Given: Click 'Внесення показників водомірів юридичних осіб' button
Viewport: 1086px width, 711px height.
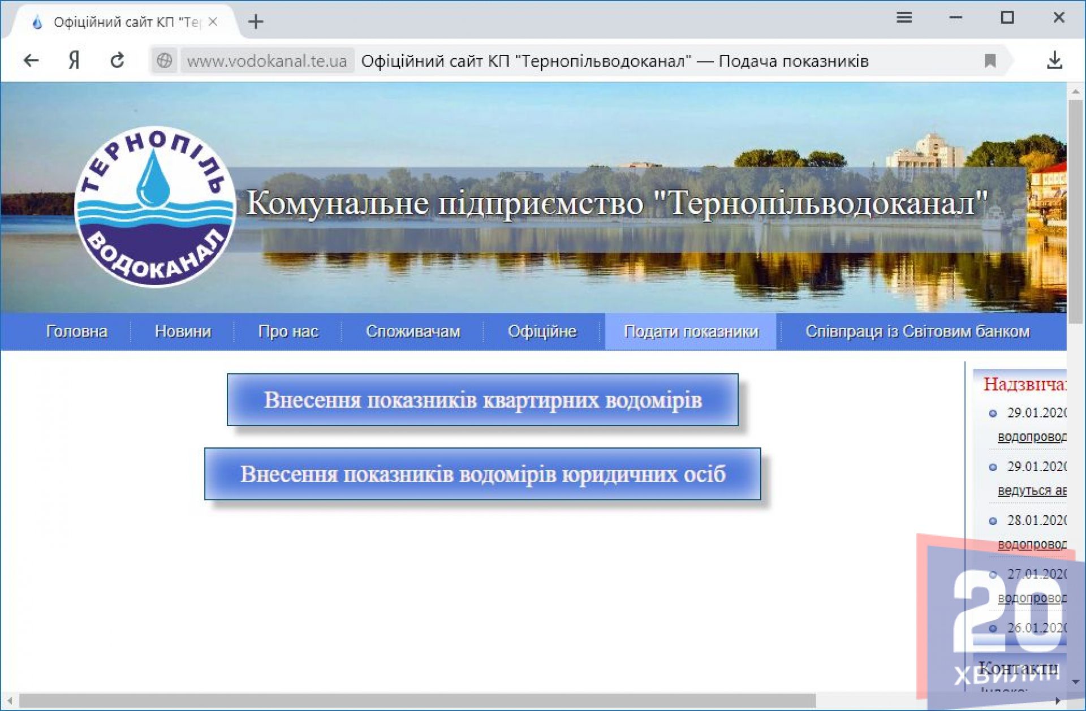Looking at the screenshot, I should tap(482, 474).
